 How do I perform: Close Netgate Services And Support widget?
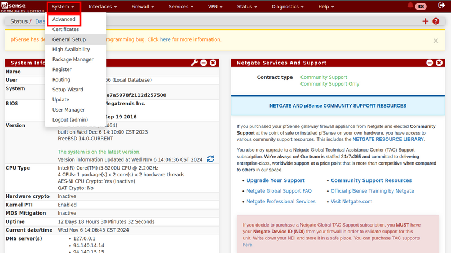439,63
